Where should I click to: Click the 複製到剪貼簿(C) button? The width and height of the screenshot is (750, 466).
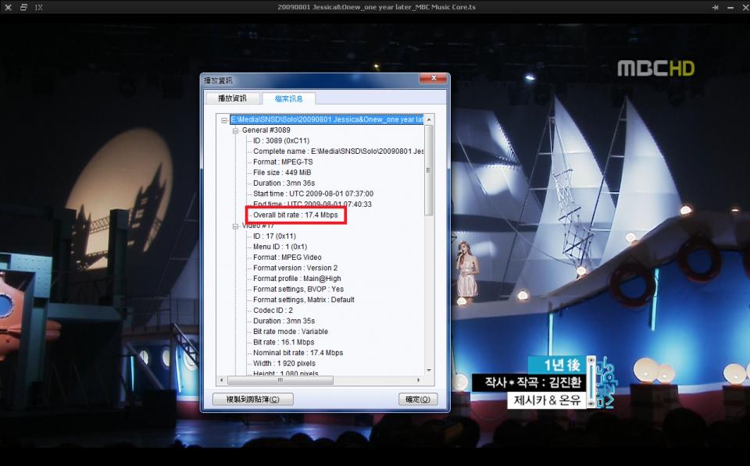tap(252, 399)
